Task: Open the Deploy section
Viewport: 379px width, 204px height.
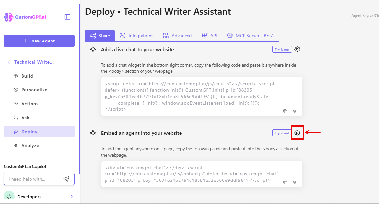Action: tap(39, 132)
